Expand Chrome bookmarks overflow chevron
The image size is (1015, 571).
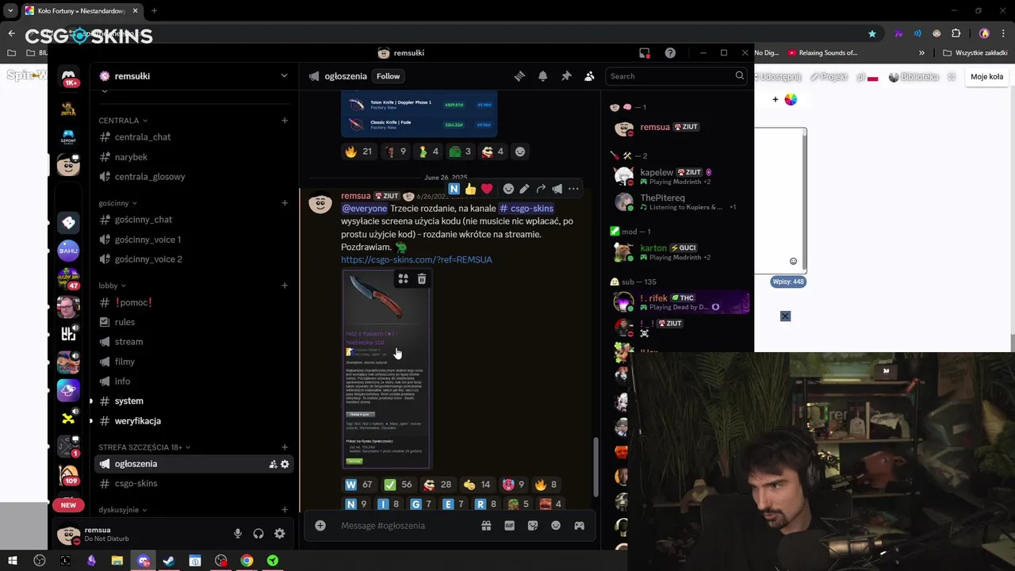[x=921, y=53]
